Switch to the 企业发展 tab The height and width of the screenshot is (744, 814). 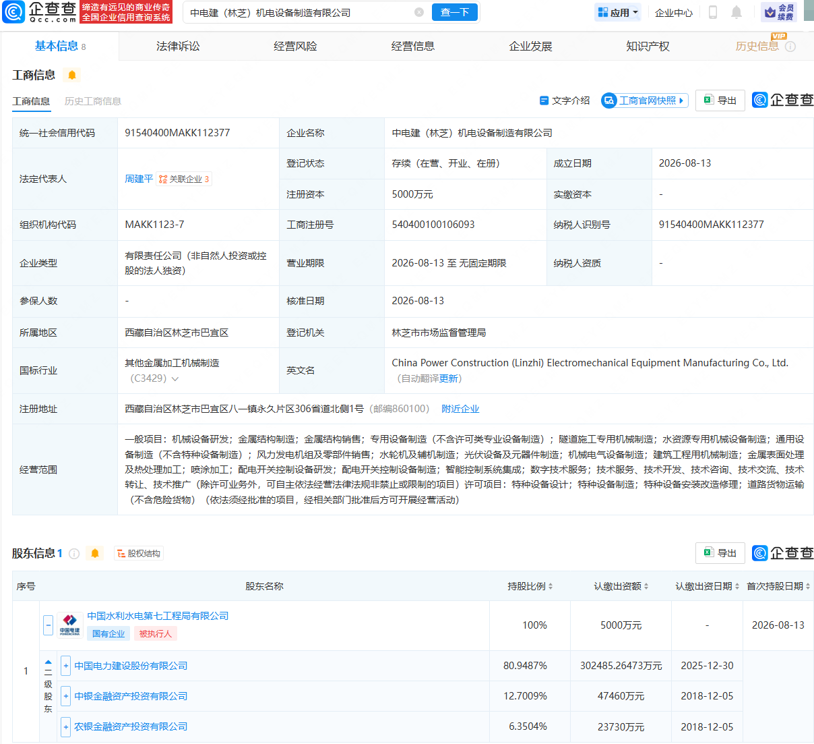(x=530, y=46)
